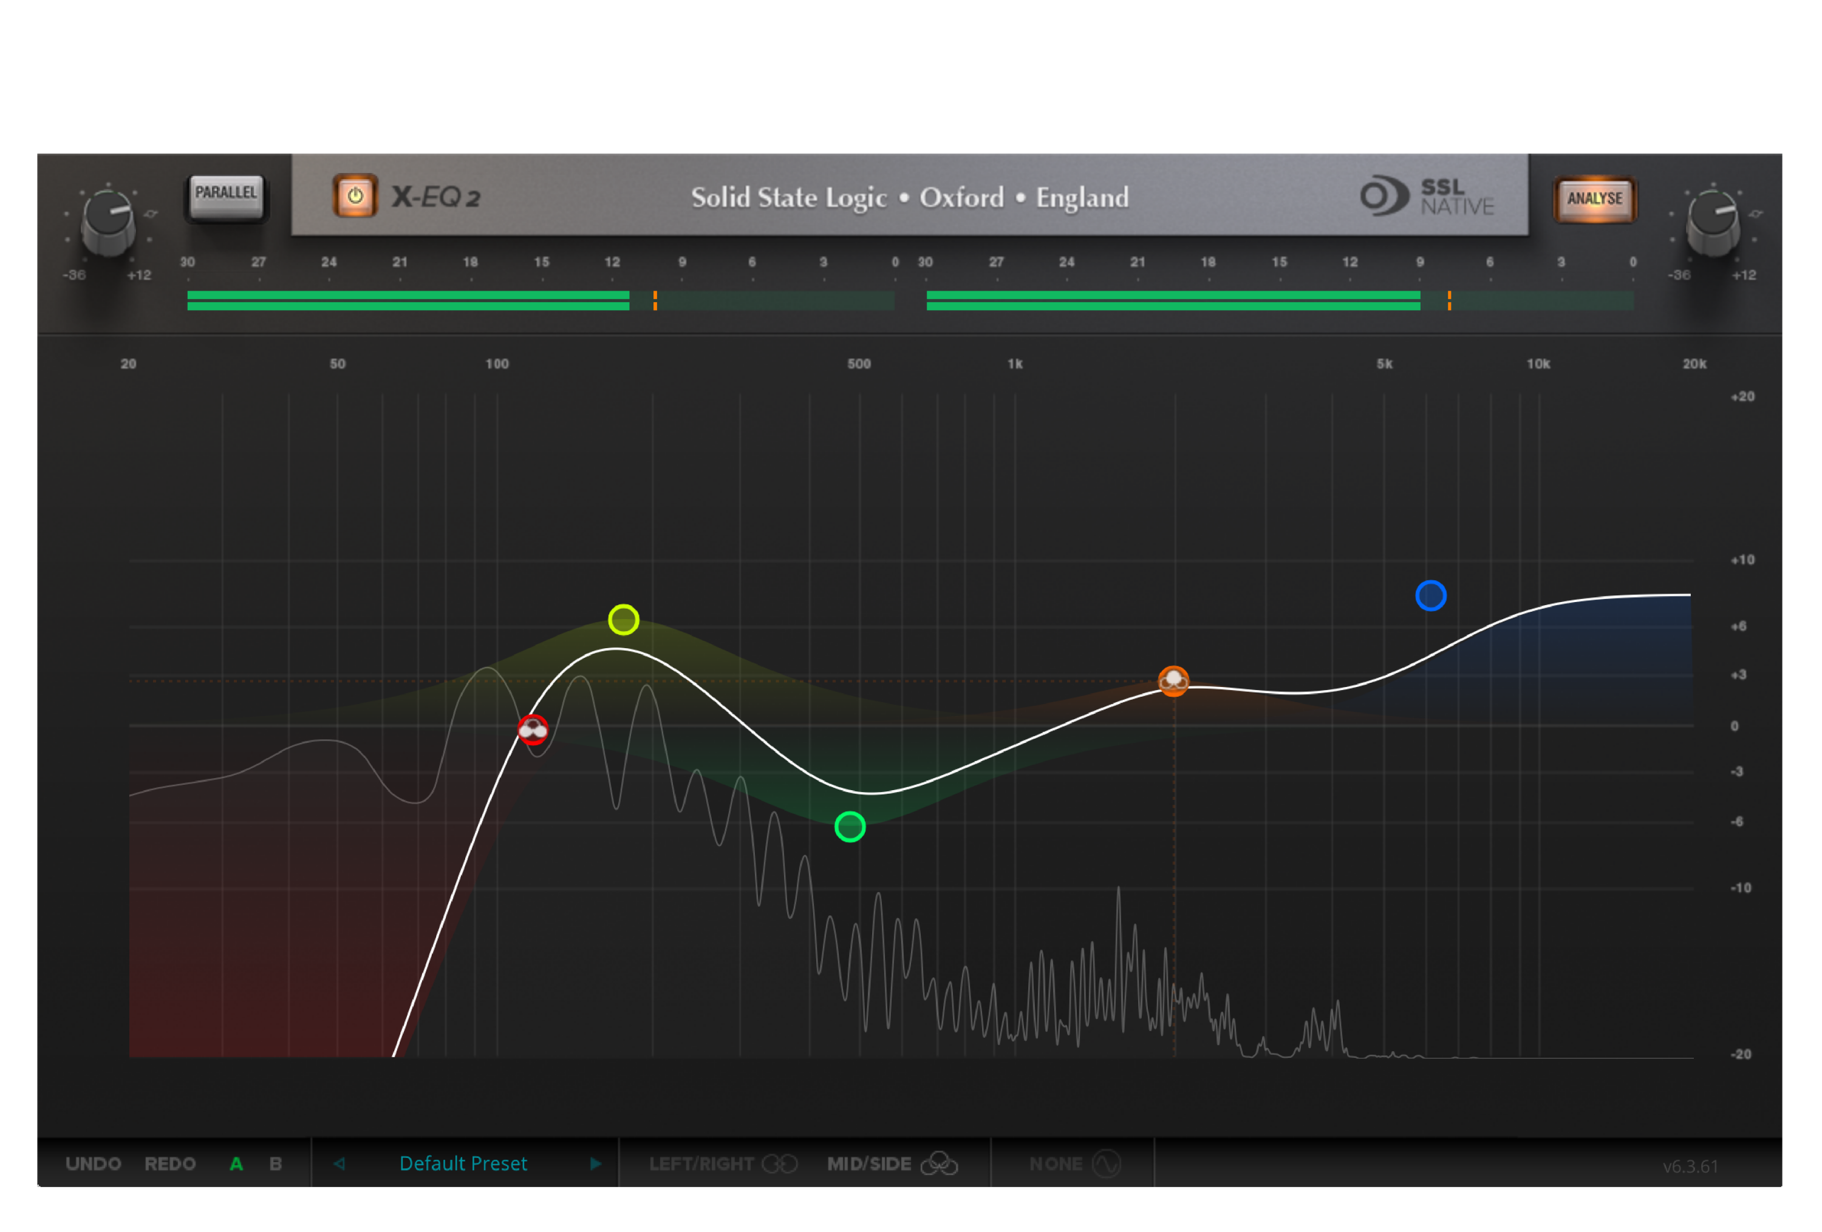The height and width of the screenshot is (1232, 1822).
Task: Load the next preset with the right arrow
Action: click(595, 1164)
